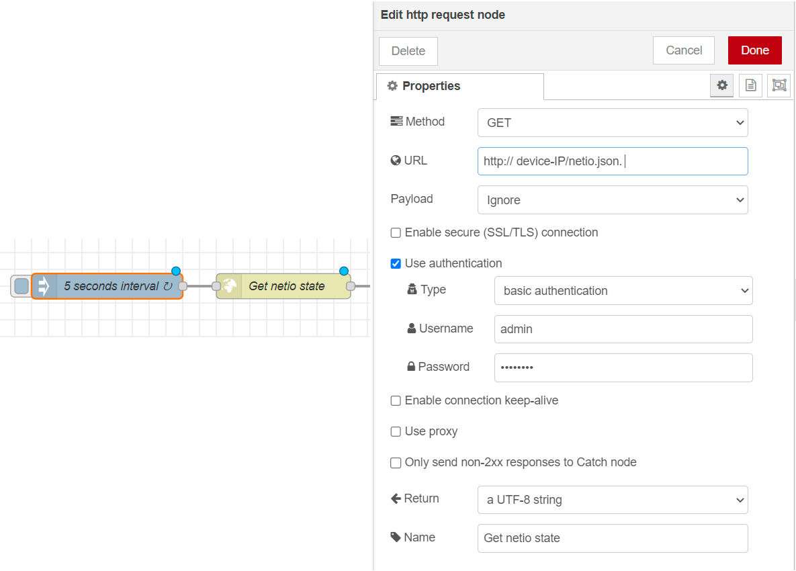Uncheck Use authentication

[x=396, y=263]
